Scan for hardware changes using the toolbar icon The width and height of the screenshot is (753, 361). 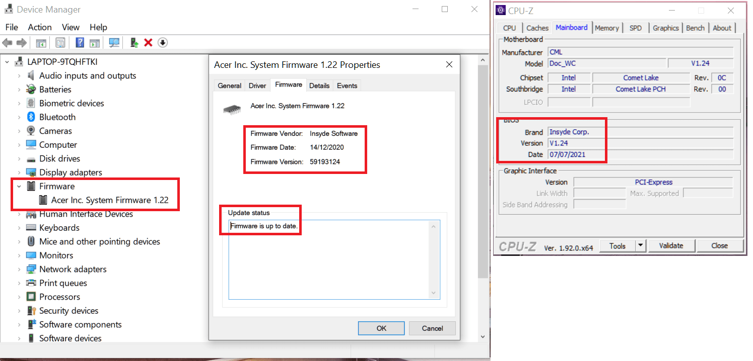pos(114,42)
